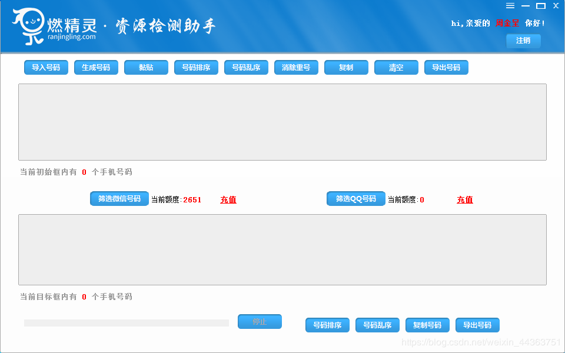Click the top 号码排序 button
The height and width of the screenshot is (353, 565).
point(196,67)
